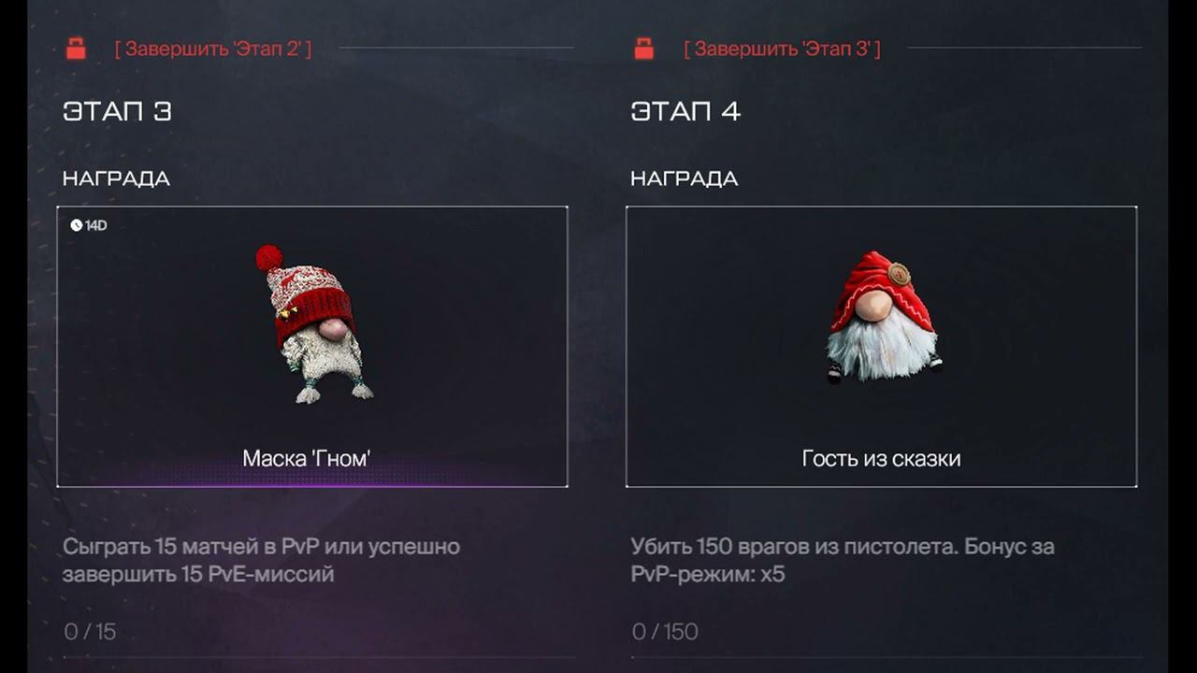
Task: Click the НАГРАДА label under Этап 3
Action: pos(116,179)
